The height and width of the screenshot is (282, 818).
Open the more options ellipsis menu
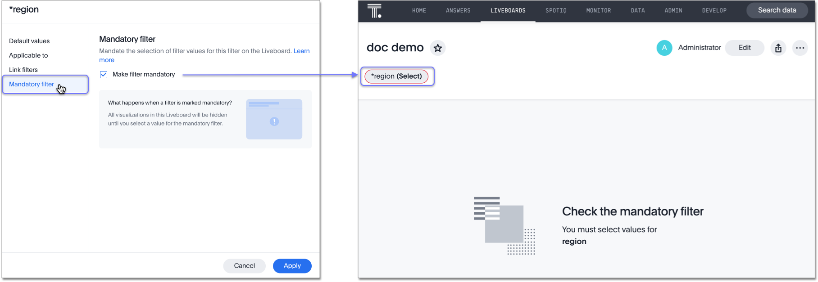point(800,48)
